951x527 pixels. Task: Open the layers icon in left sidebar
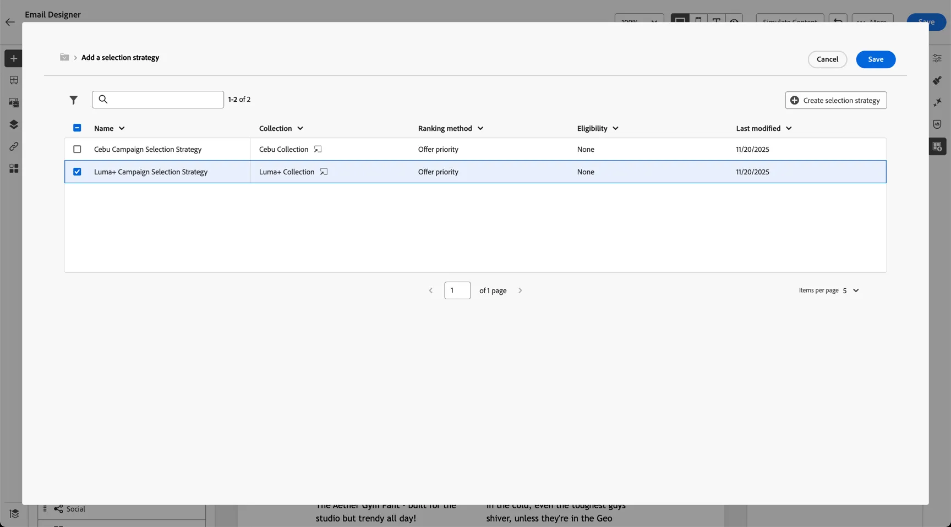pyautogui.click(x=14, y=124)
